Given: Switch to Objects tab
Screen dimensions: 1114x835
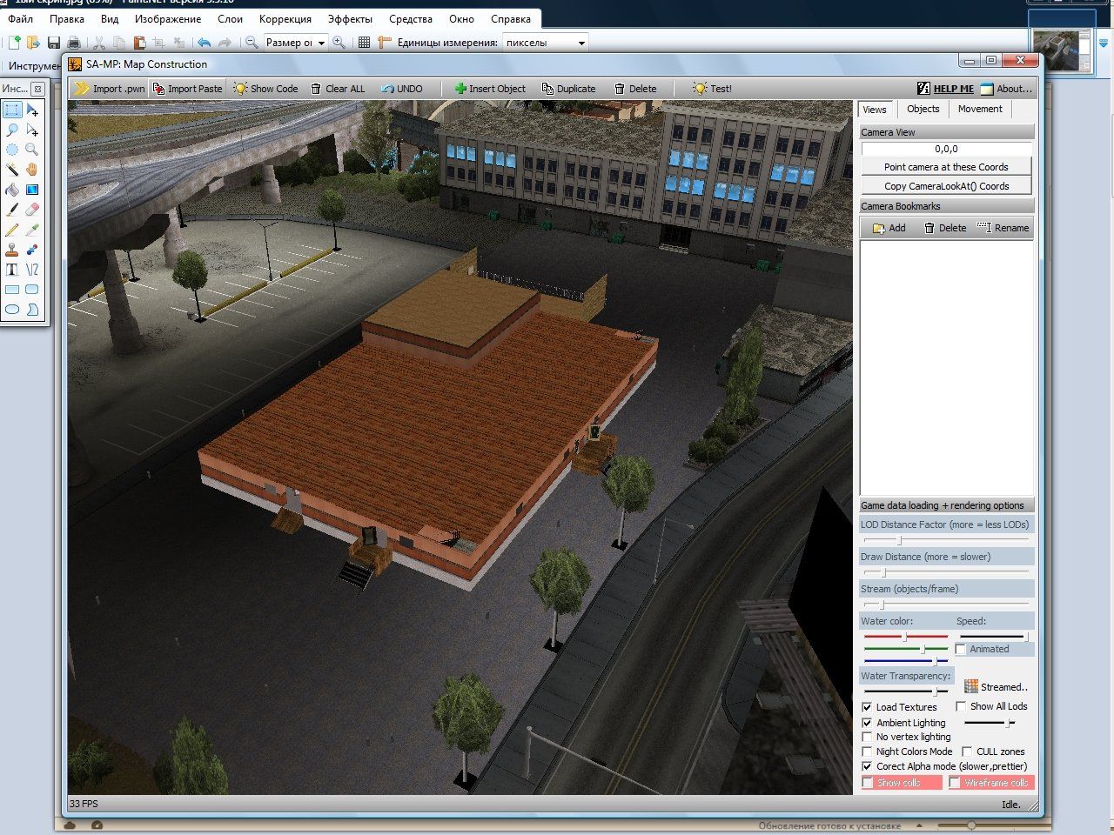Looking at the screenshot, I should (923, 109).
